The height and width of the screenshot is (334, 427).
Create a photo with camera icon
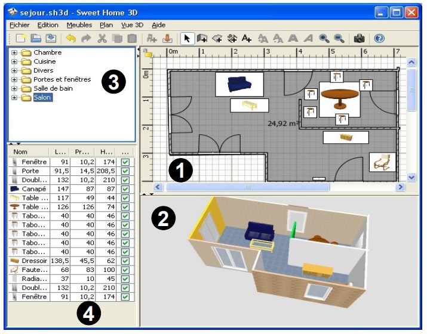click(359, 38)
